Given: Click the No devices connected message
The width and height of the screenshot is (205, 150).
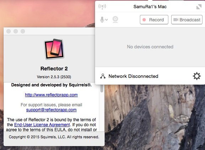Looking at the screenshot, I should tap(150, 47).
